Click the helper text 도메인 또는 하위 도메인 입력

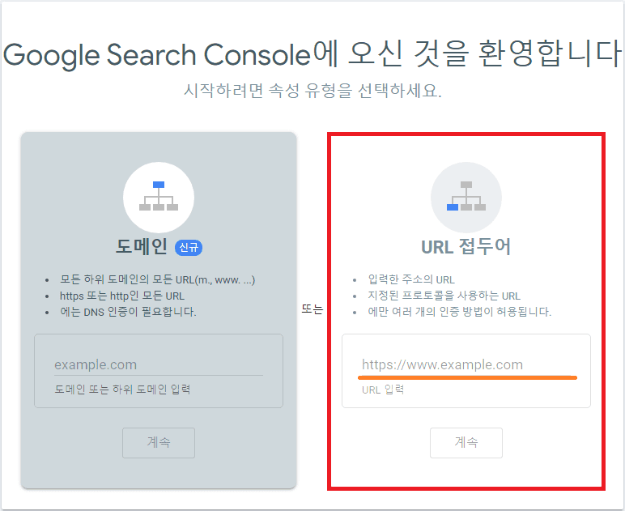click(x=122, y=390)
